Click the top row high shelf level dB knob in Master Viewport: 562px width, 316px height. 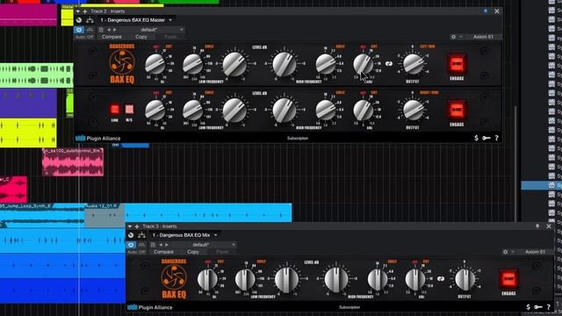285,64
